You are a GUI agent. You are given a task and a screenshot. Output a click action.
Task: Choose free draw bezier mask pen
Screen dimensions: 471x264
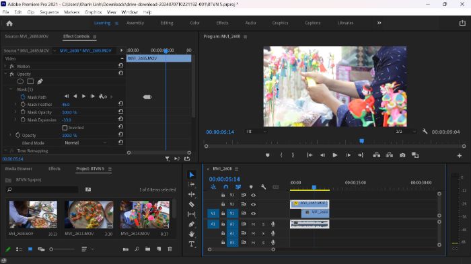pos(40,81)
